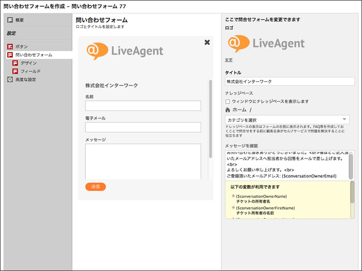Click {$conversationOwnerFirstName} variable text
Screen dimensions: 362x271
(x=265, y=208)
